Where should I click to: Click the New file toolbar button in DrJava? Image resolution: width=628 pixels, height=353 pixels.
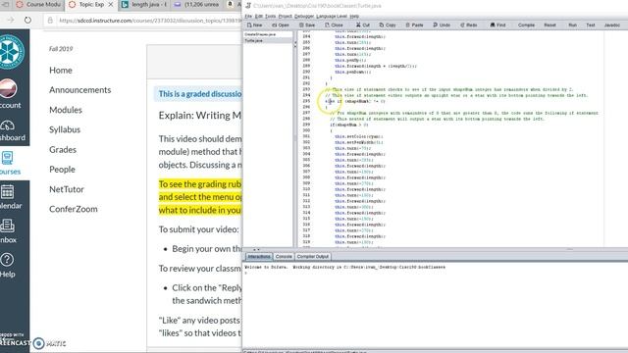coord(255,25)
